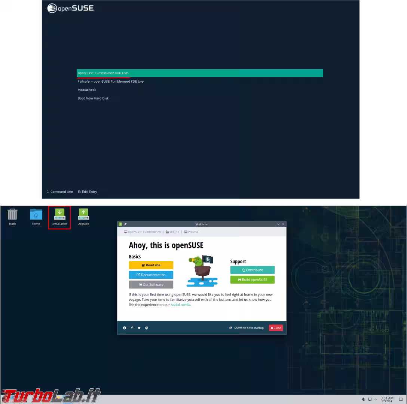Pin the Welcome window with pushpin icon
The height and width of the screenshot is (404, 407).
[x=125, y=224]
